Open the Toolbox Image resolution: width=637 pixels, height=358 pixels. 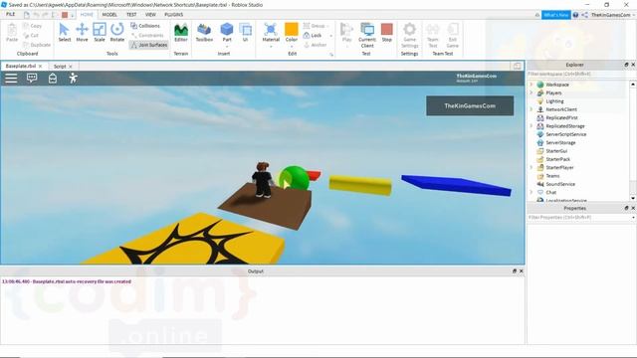click(204, 33)
